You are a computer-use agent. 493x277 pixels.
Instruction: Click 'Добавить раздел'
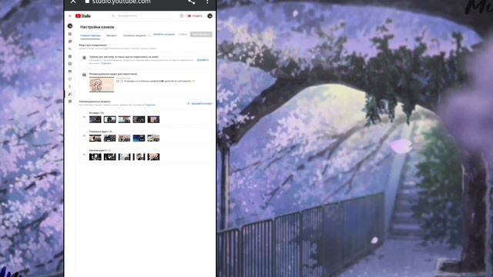click(200, 103)
